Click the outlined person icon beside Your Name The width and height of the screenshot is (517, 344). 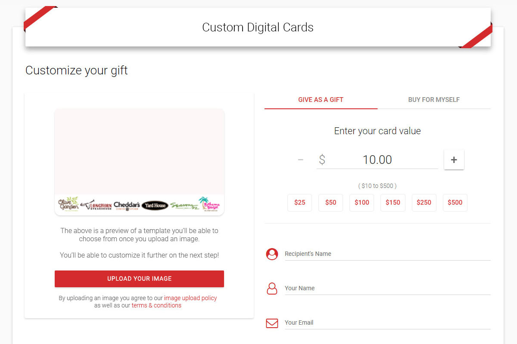point(272,289)
